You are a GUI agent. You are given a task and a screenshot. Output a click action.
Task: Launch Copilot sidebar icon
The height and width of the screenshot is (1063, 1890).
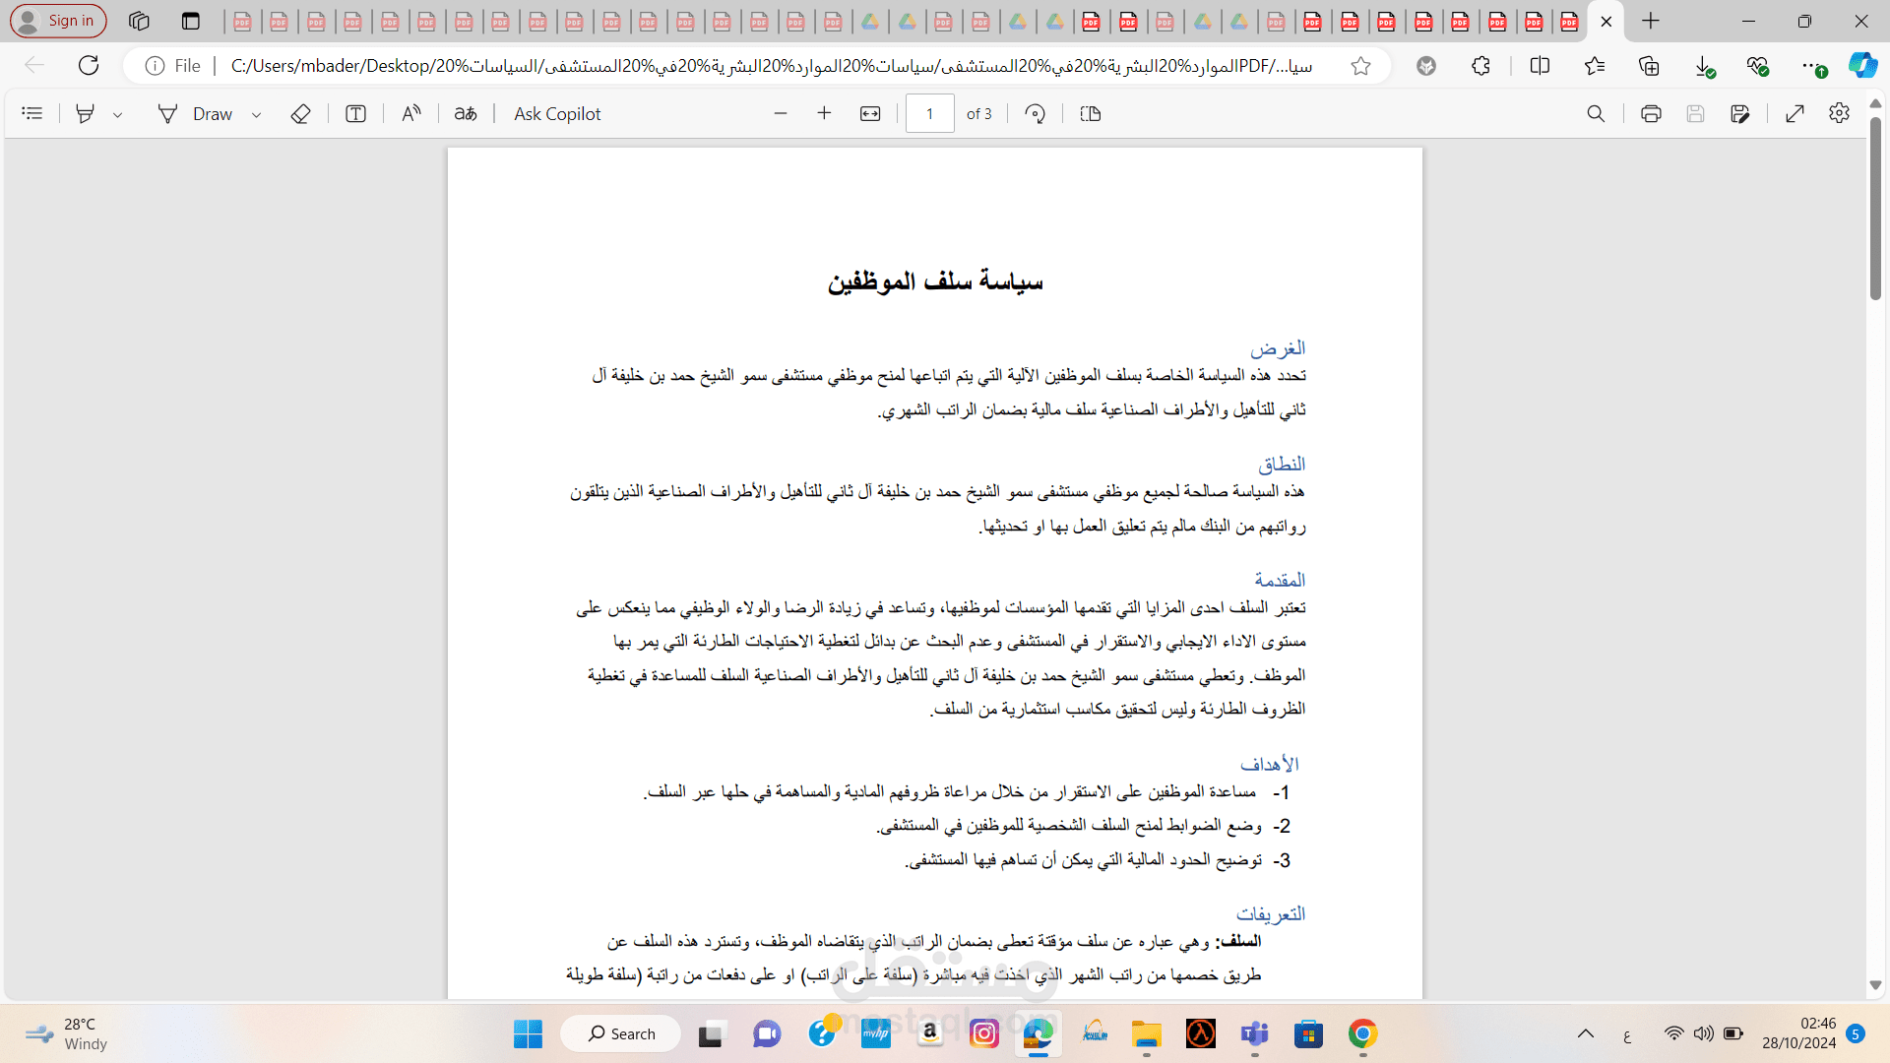tap(1862, 66)
